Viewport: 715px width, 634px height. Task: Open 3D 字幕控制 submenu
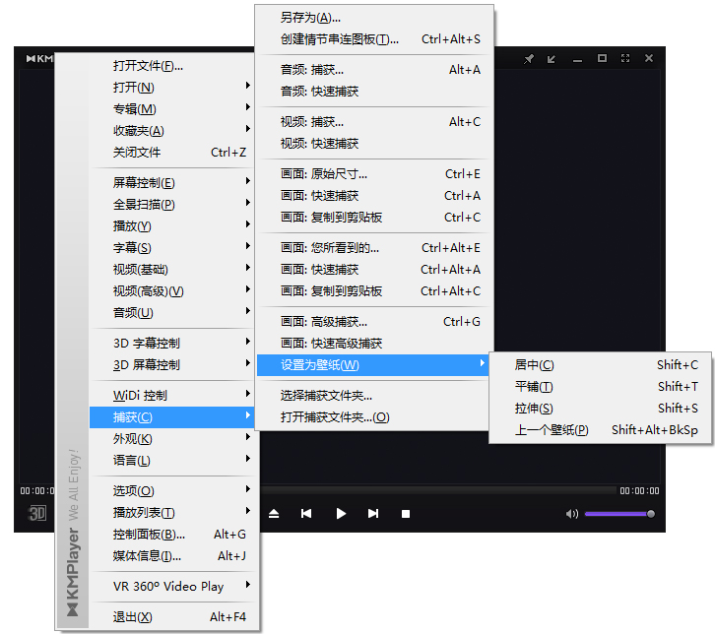[x=171, y=344]
